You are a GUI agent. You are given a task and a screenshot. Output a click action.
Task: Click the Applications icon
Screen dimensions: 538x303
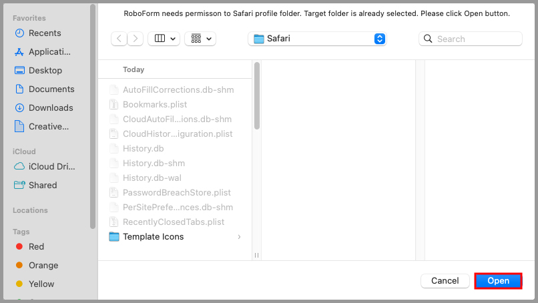pyautogui.click(x=19, y=52)
